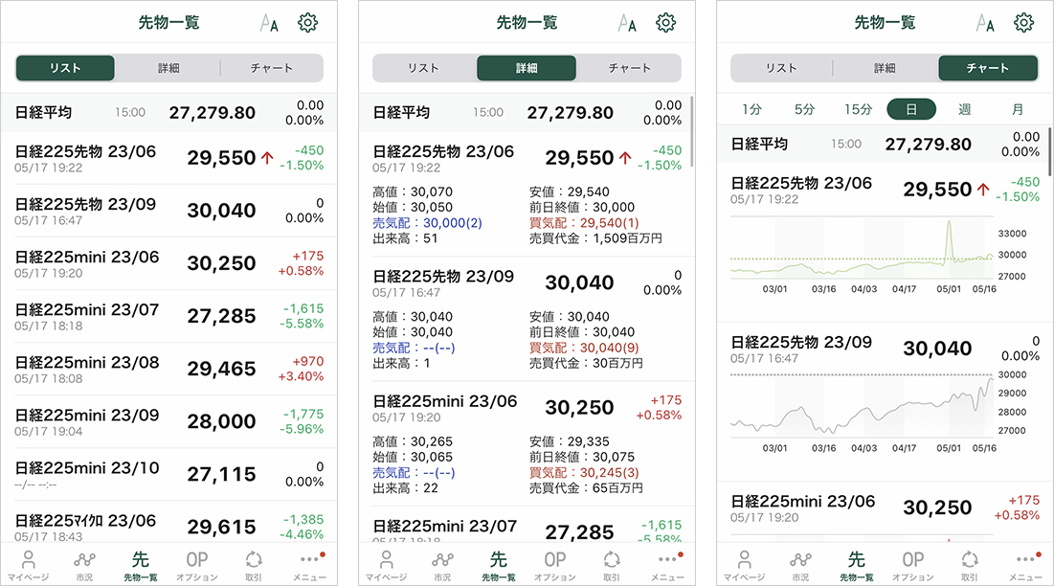Viewport: 1054px width, 586px height.
Task: Click scrollbar in middle detail screen
Action: point(692,131)
